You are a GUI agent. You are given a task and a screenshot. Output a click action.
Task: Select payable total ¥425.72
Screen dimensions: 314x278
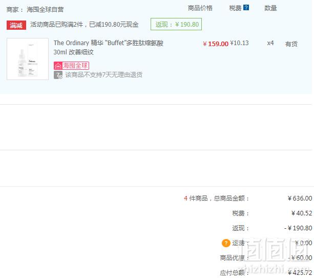300,272
